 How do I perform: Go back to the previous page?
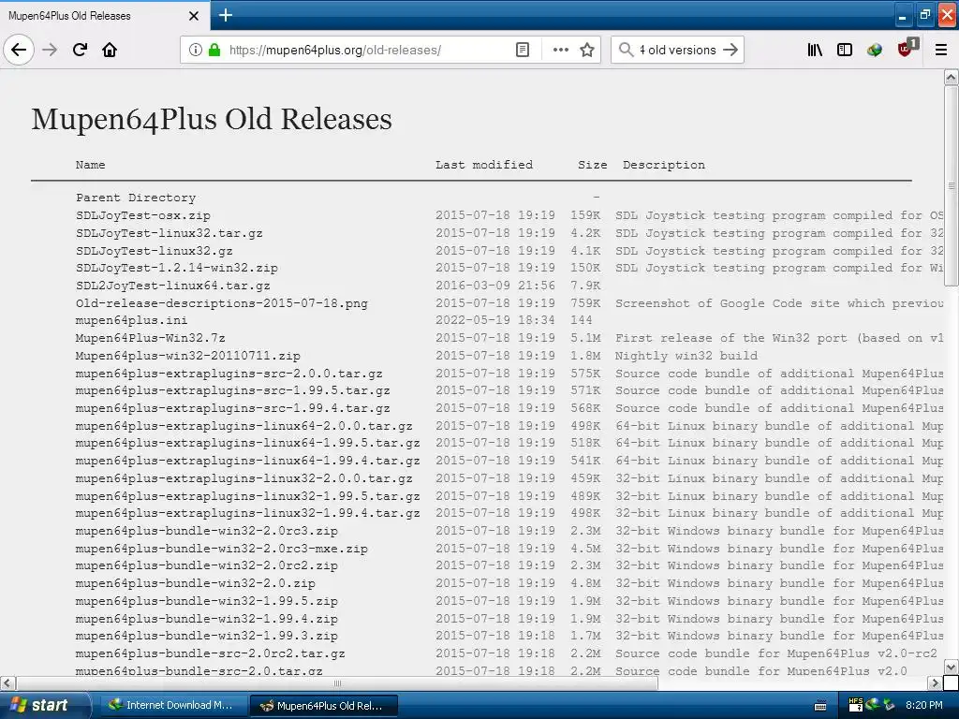(19, 50)
